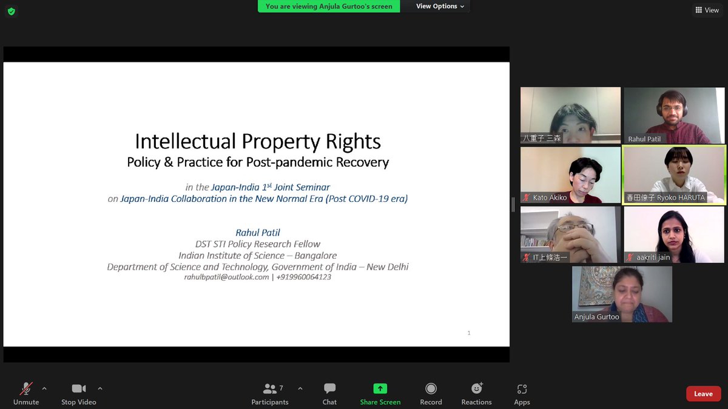The width and height of the screenshot is (728, 409).
Task: Select aakriti jain's video tile
Action: pos(674,234)
